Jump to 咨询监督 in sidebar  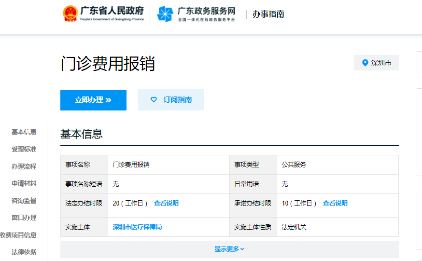24,201
